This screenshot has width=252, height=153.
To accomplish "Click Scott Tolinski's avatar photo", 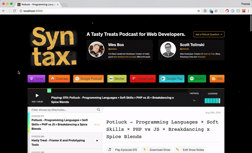I will [x=168, y=49].
